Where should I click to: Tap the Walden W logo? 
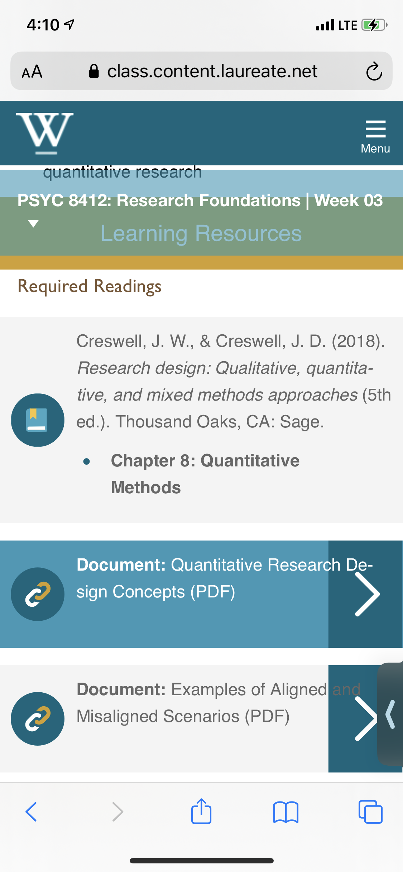click(45, 133)
